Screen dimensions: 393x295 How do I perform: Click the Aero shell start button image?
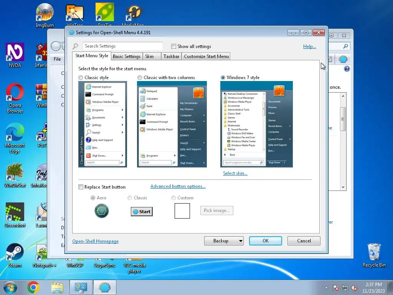coord(101,211)
